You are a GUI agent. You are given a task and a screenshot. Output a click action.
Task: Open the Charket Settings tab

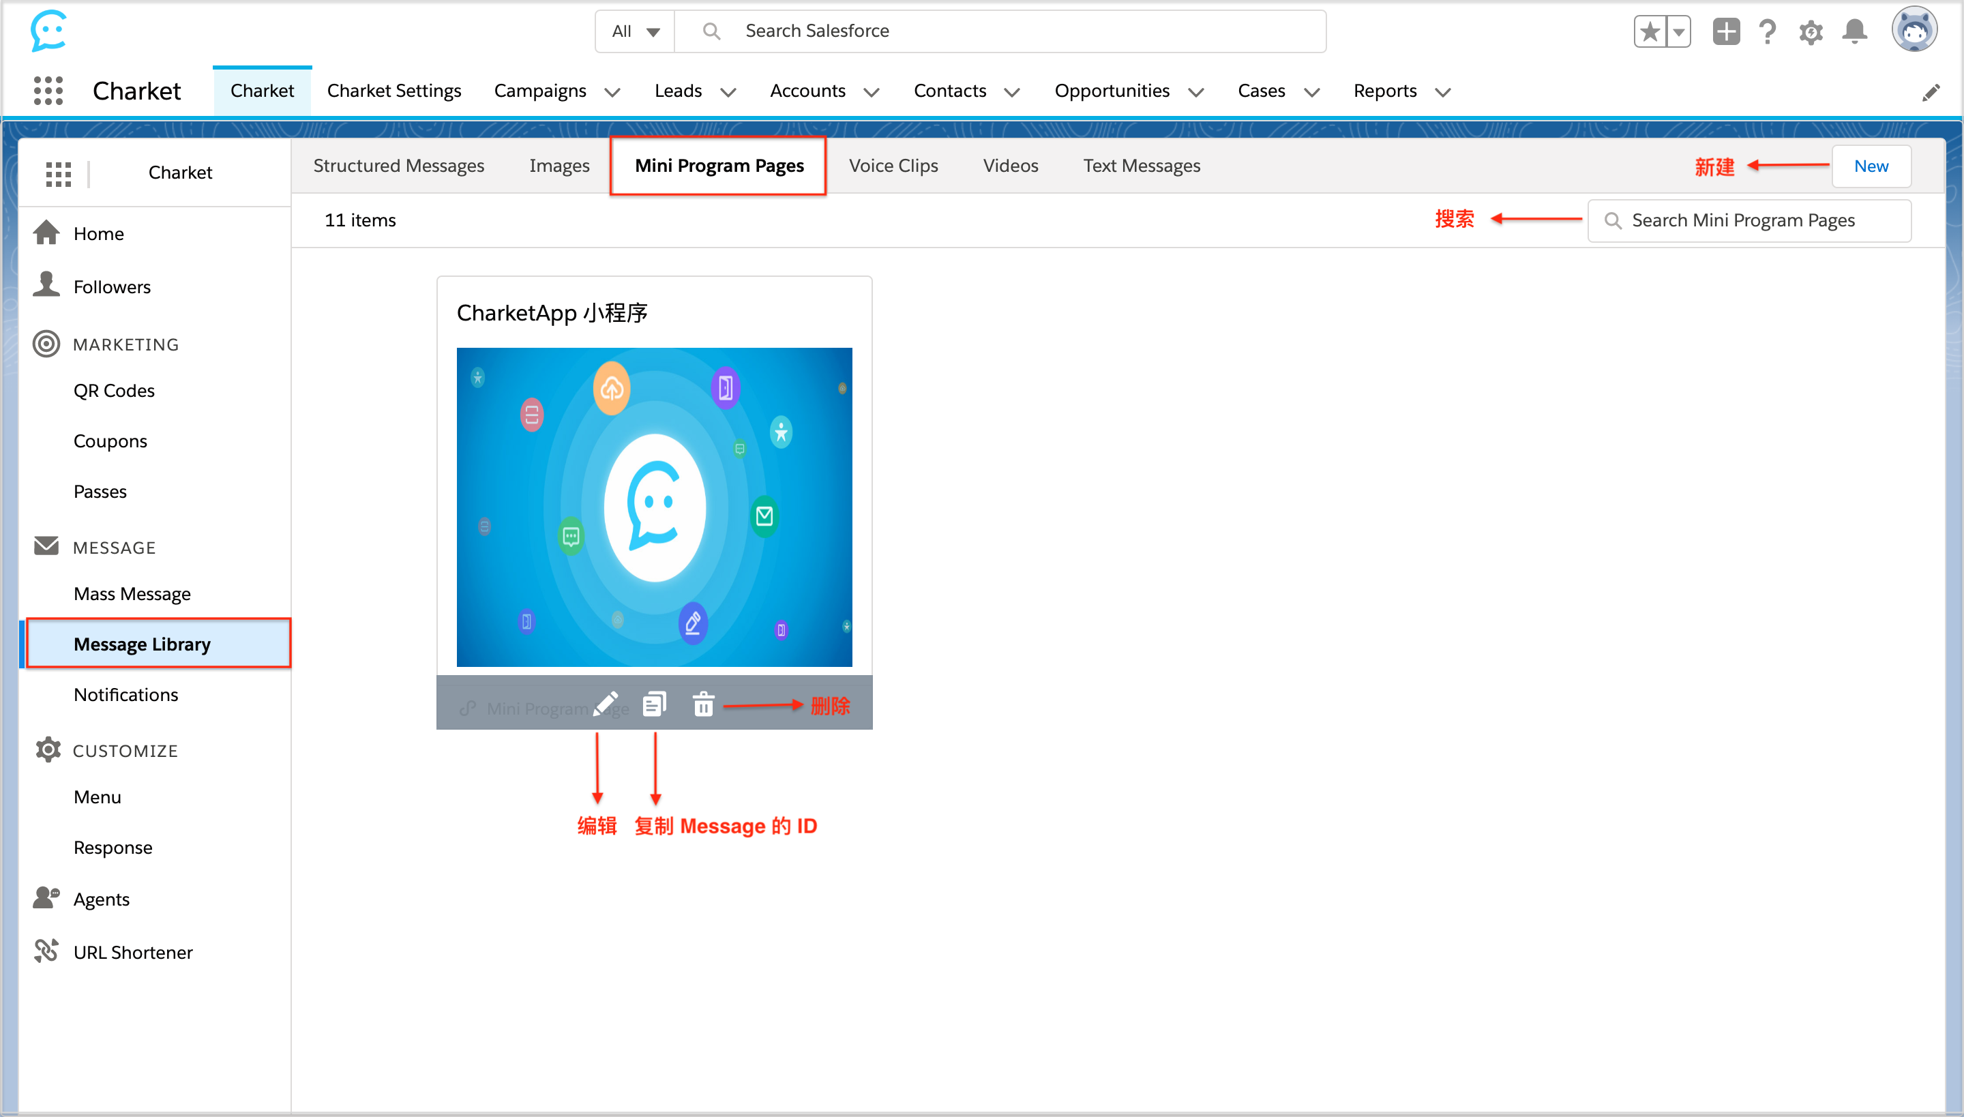tap(394, 91)
